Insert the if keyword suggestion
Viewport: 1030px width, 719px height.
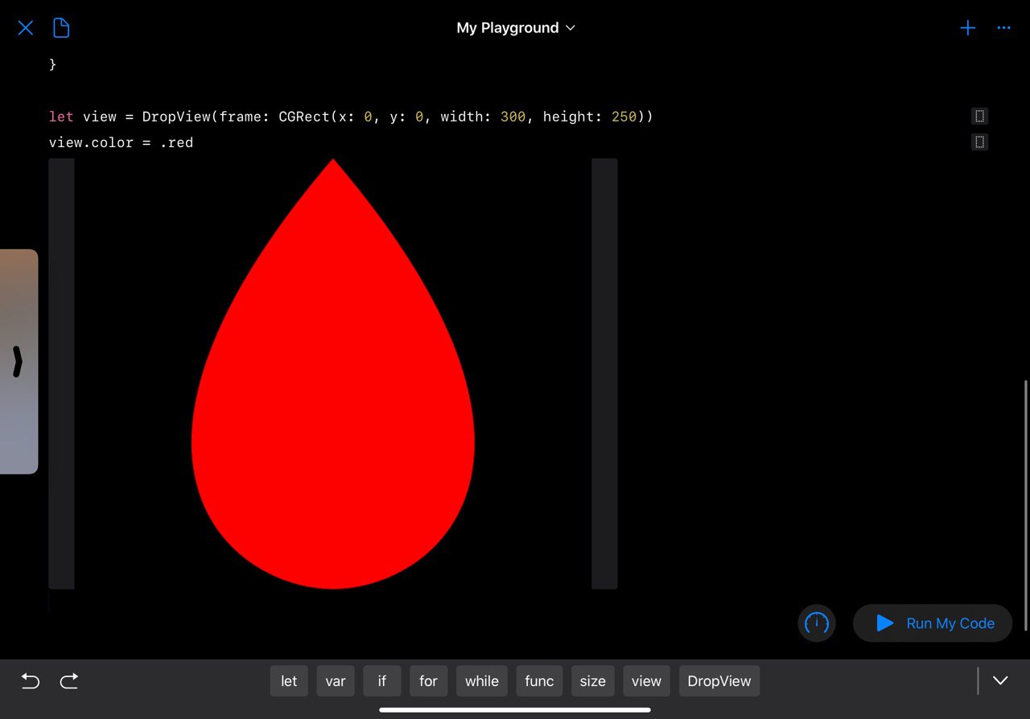(x=382, y=681)
